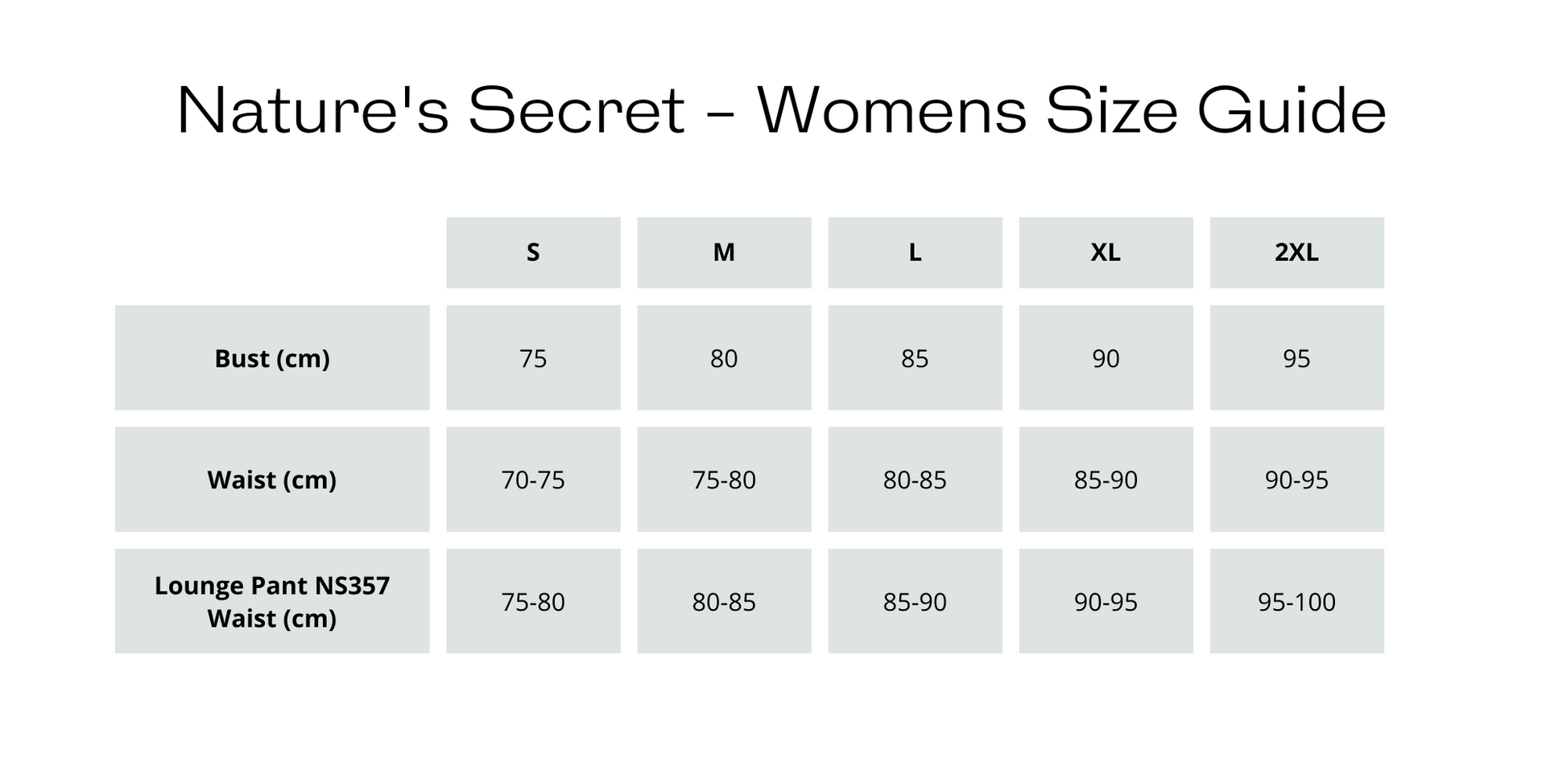The width and height of the screenshot is (1567, 783).
Task: Select the Bust value 95 for size 2XL
Action: 1296,358
